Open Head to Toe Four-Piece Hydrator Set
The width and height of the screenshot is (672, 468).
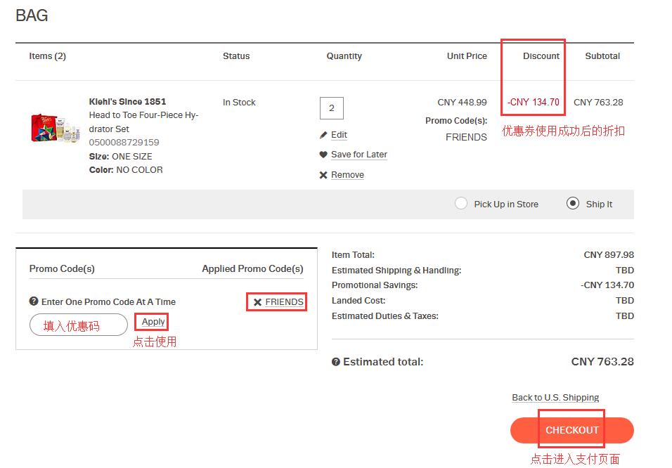coord(143,122)
